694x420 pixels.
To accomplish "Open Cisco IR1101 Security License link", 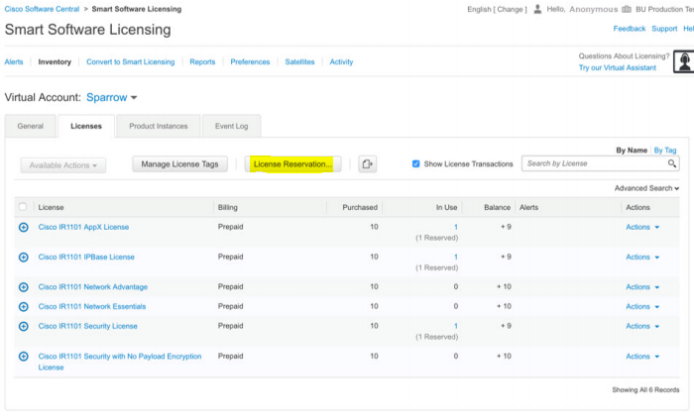I will point(87,326).
